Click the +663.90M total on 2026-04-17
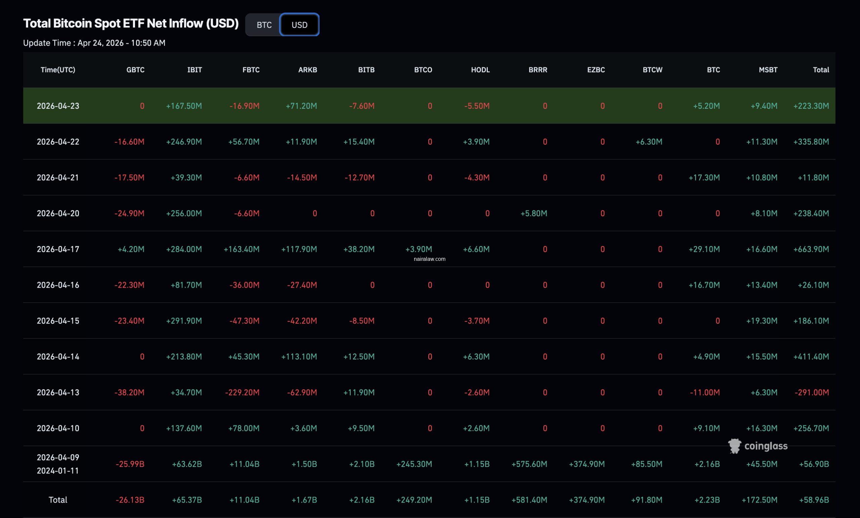This screenshot has width=860, height=518. pyautogui.click(x=811, y=249)
